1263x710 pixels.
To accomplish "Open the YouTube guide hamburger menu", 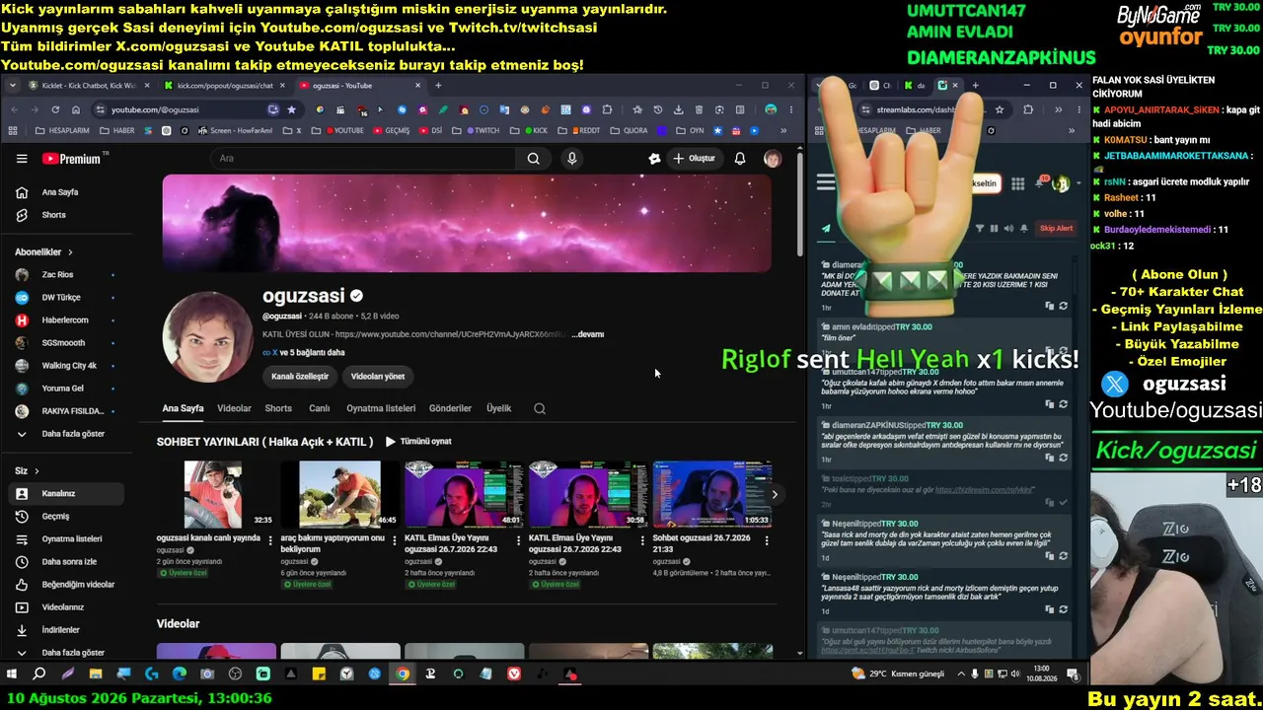I will (x=22, y=159).
